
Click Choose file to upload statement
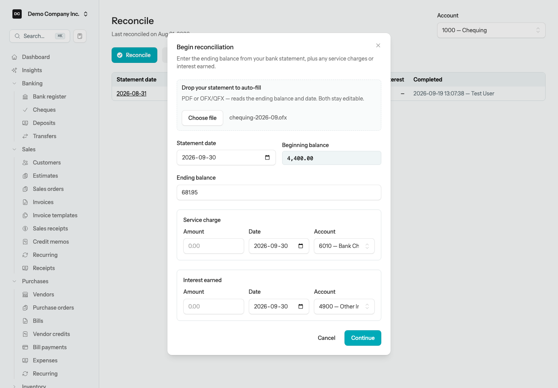pos(202,118)
